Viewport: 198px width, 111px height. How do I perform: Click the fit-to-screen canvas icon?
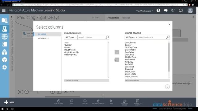point(20,92)
